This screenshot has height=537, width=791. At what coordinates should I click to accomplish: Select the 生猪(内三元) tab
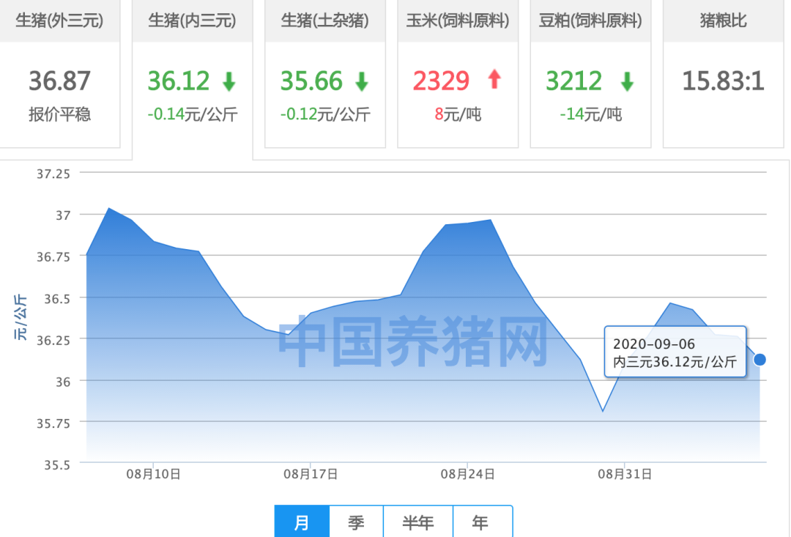[192, 21]
